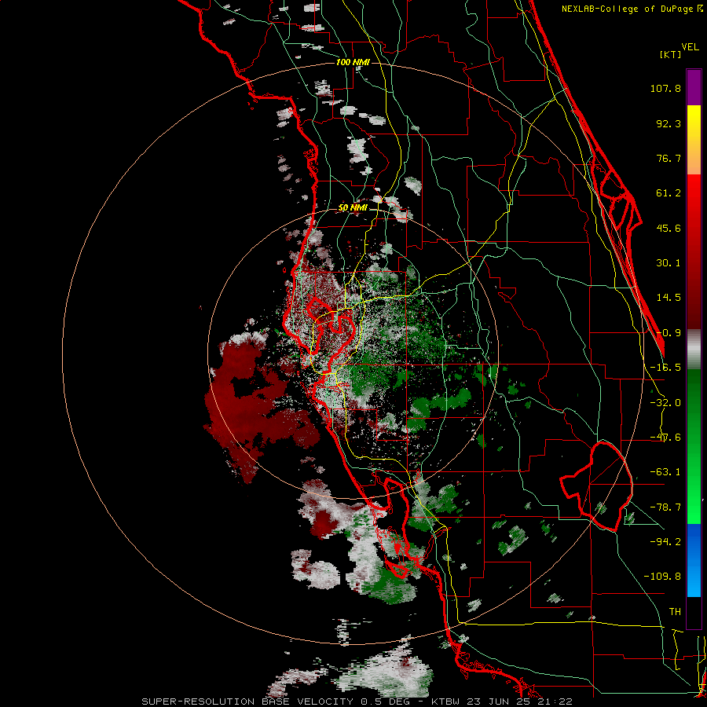Click the 50 NMI range ring label

pos(353,208)
